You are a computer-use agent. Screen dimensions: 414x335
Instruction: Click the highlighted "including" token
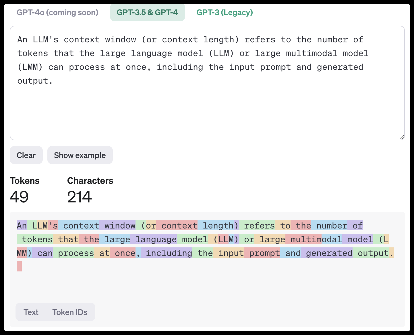click(167, 253)
